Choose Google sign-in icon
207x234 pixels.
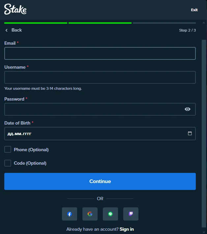tap(90, 214)
